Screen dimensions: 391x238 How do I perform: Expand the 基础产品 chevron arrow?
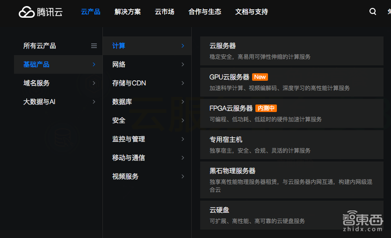tap(94, 64)
